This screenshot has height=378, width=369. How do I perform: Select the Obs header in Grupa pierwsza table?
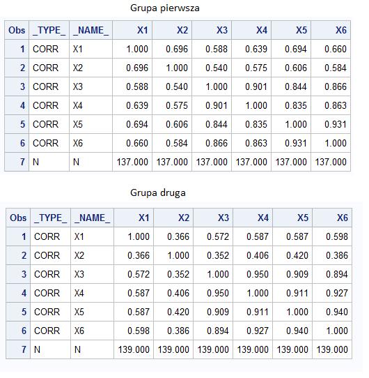(x=17, y=31)
